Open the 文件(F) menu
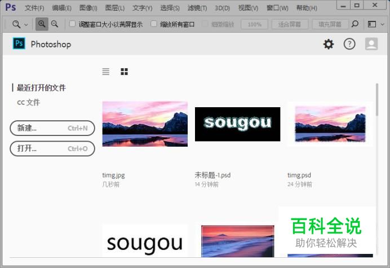The width and height of the screenshot is (390, 268). click(34, 8)
